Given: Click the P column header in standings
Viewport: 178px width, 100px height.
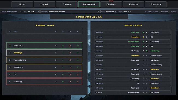Looking at the screenshot, I should click(56, 31).
